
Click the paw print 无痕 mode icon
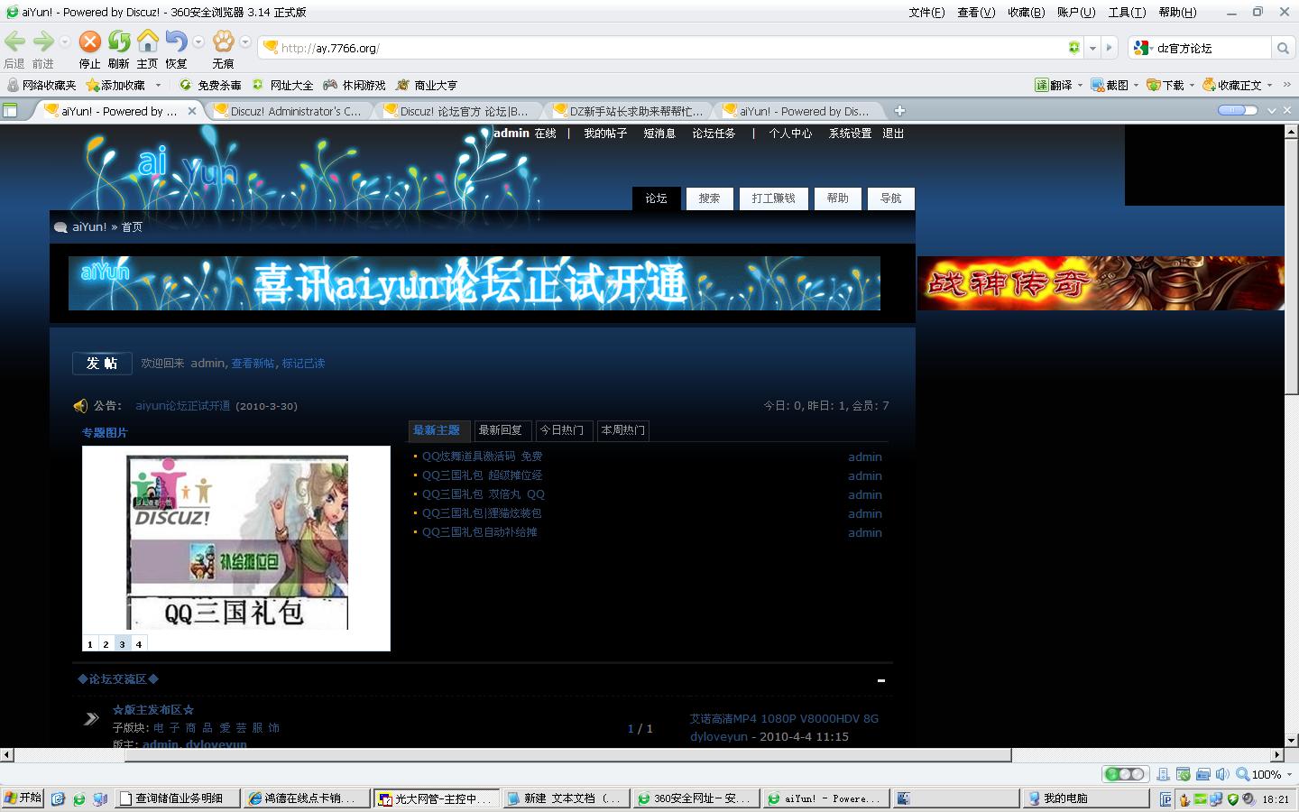coord(223,42)
